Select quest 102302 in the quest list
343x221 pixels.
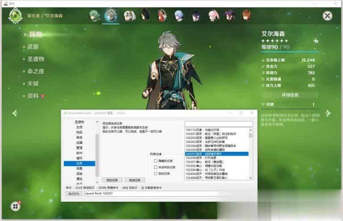pyautogui.click(x=217, y=166)
